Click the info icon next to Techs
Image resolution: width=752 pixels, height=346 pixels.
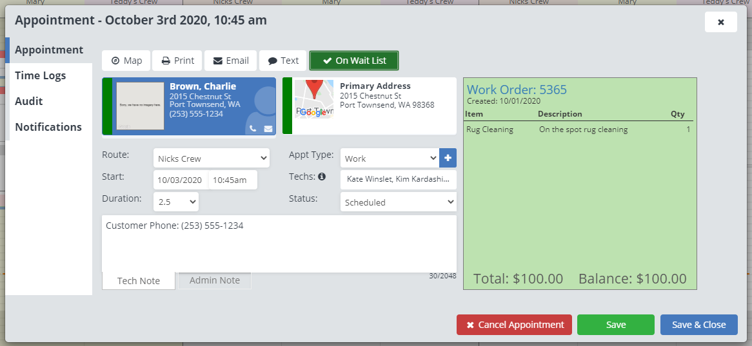coord(322,177)
